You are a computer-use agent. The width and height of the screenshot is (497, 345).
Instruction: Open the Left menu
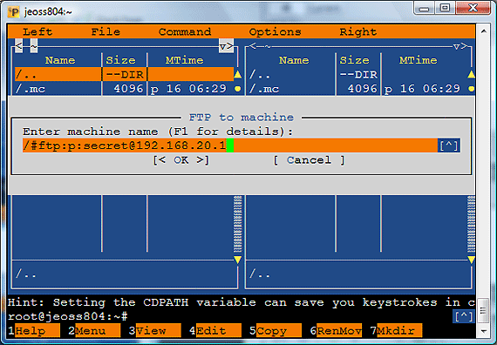[37, 31]
